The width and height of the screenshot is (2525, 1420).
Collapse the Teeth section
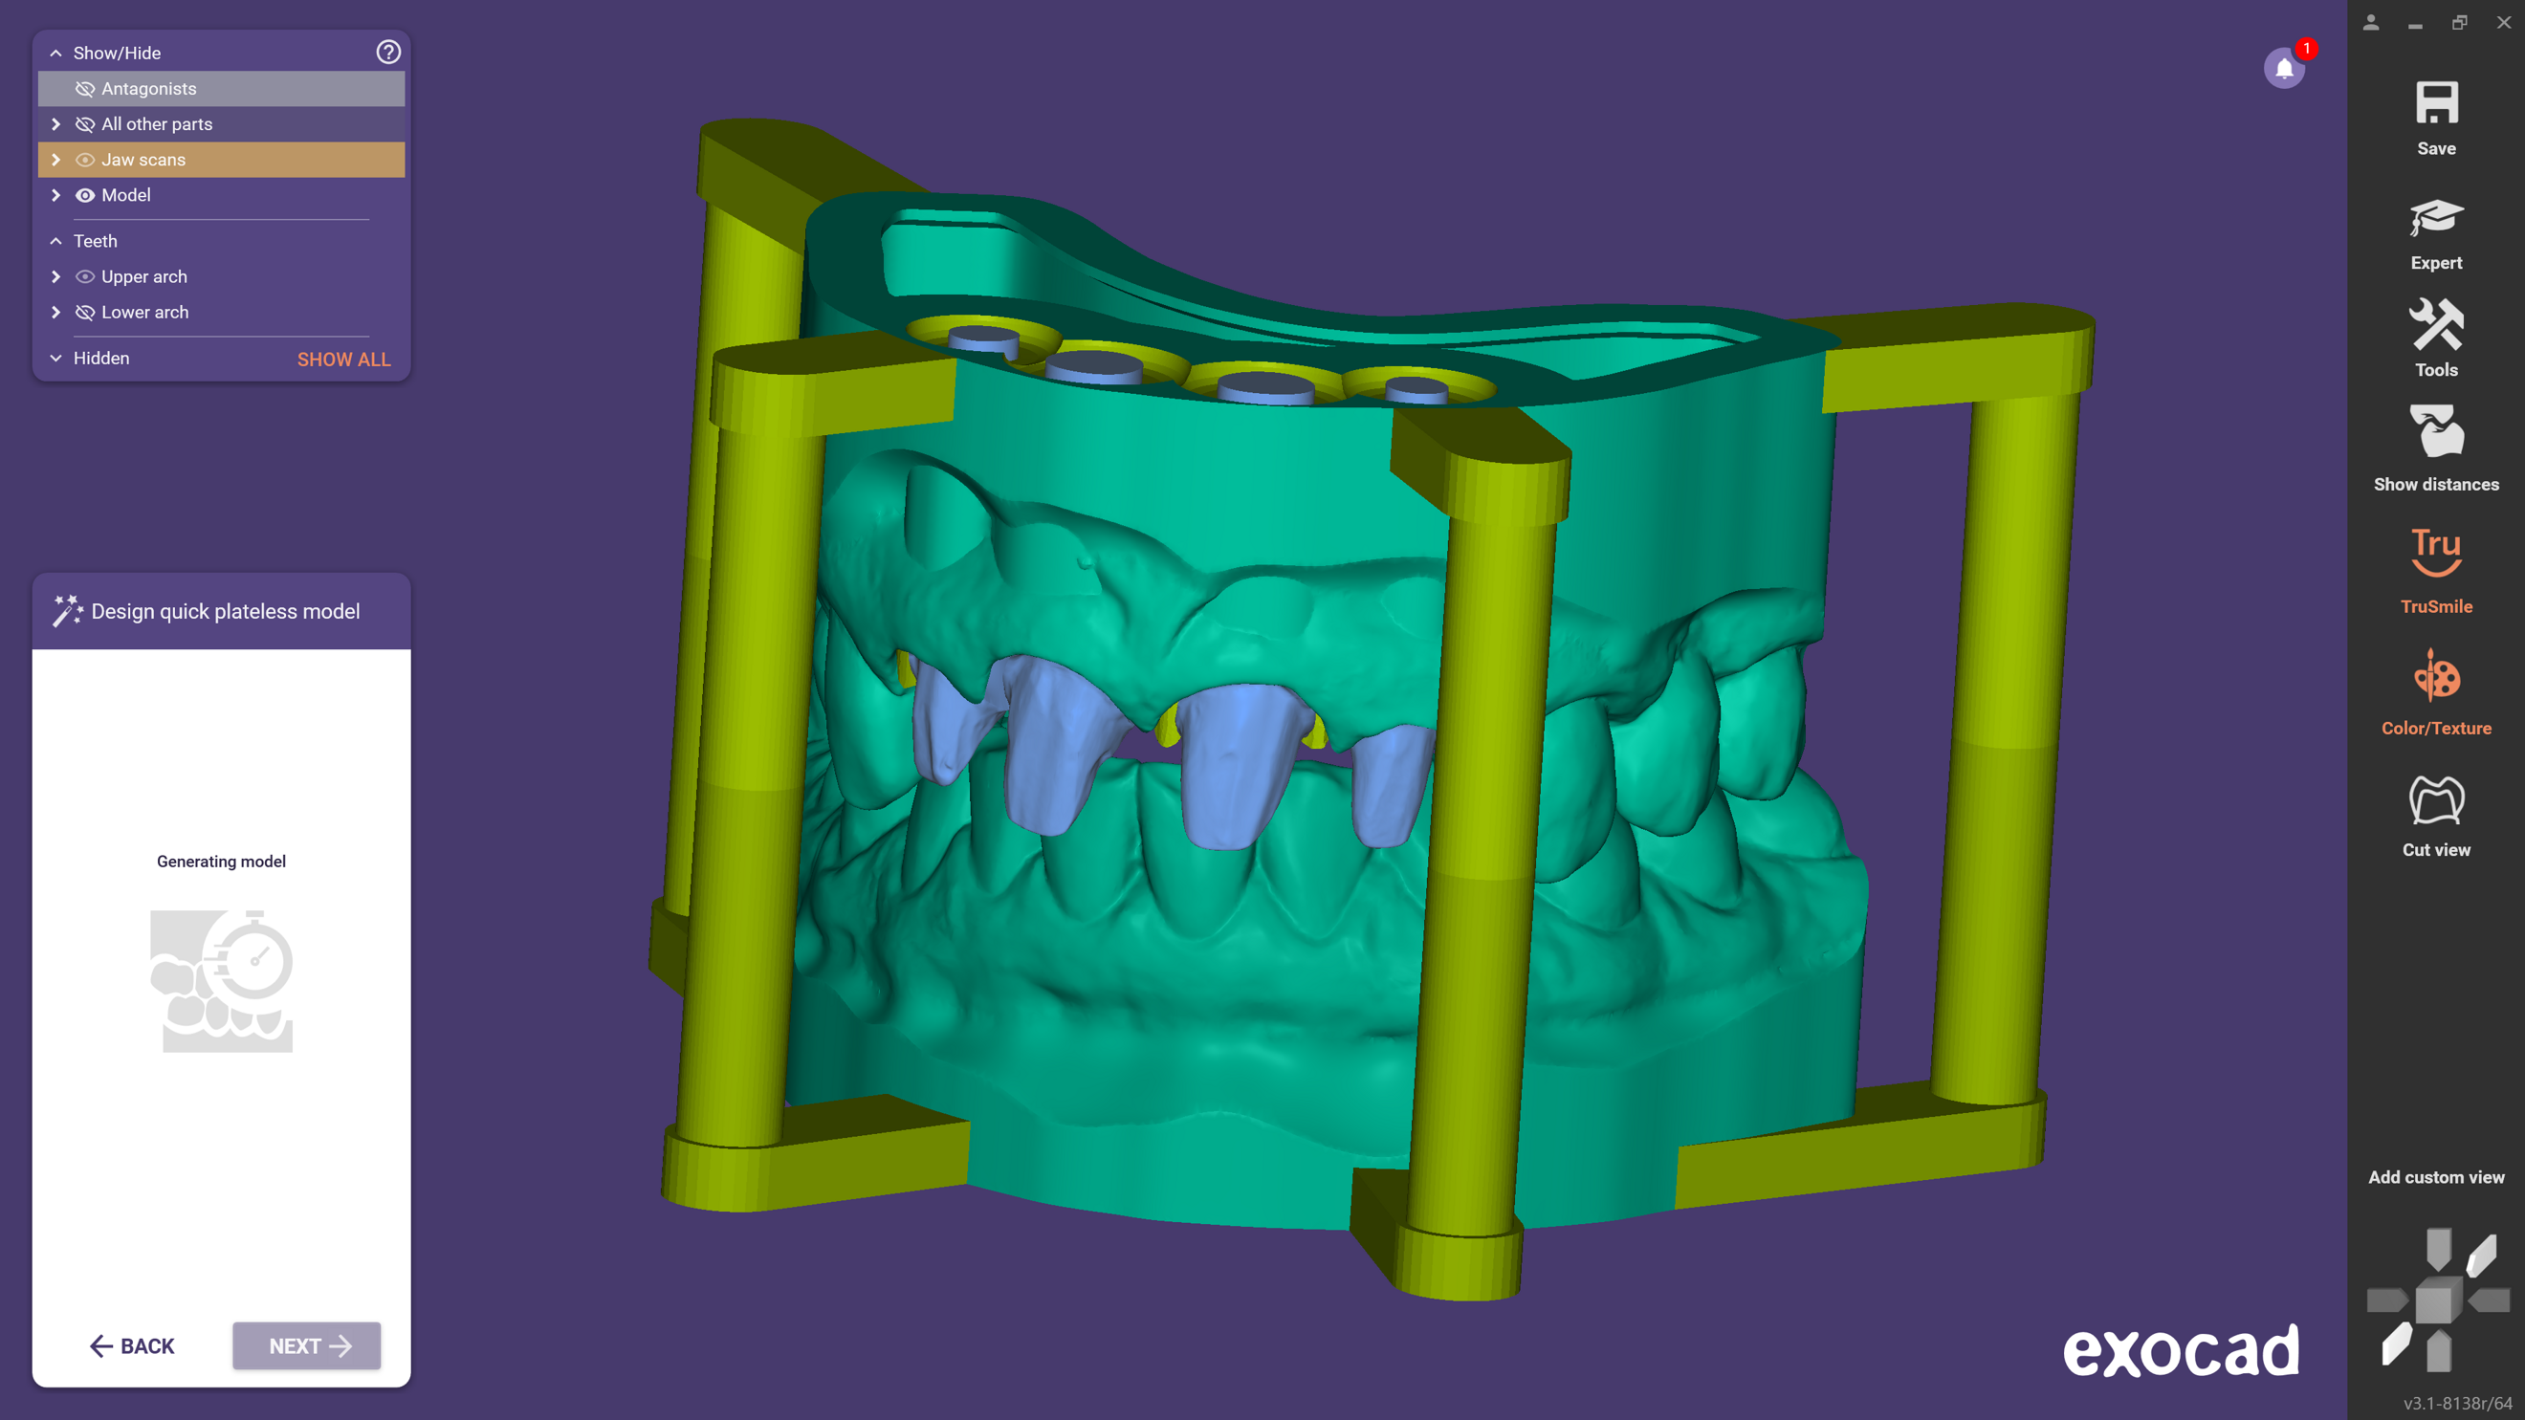click(55, 241)
